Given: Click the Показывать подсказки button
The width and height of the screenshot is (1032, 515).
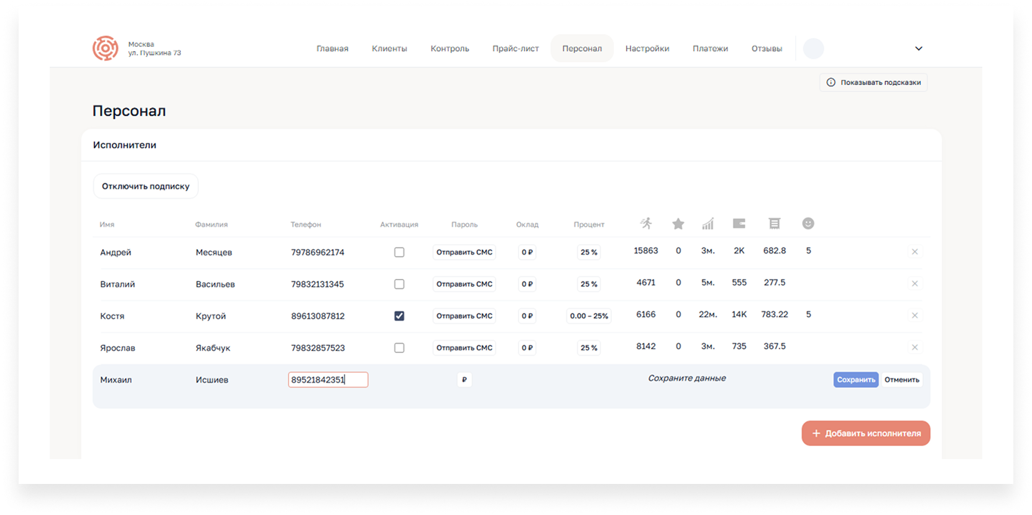Looking at the screenshot, I should (873, 83).
